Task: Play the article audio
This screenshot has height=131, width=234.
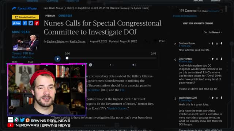Action: [x=57, y=59]
